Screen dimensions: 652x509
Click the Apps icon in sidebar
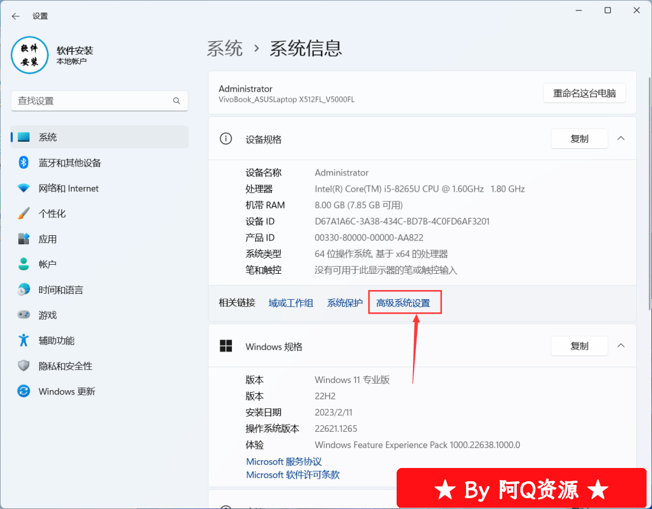24,239
